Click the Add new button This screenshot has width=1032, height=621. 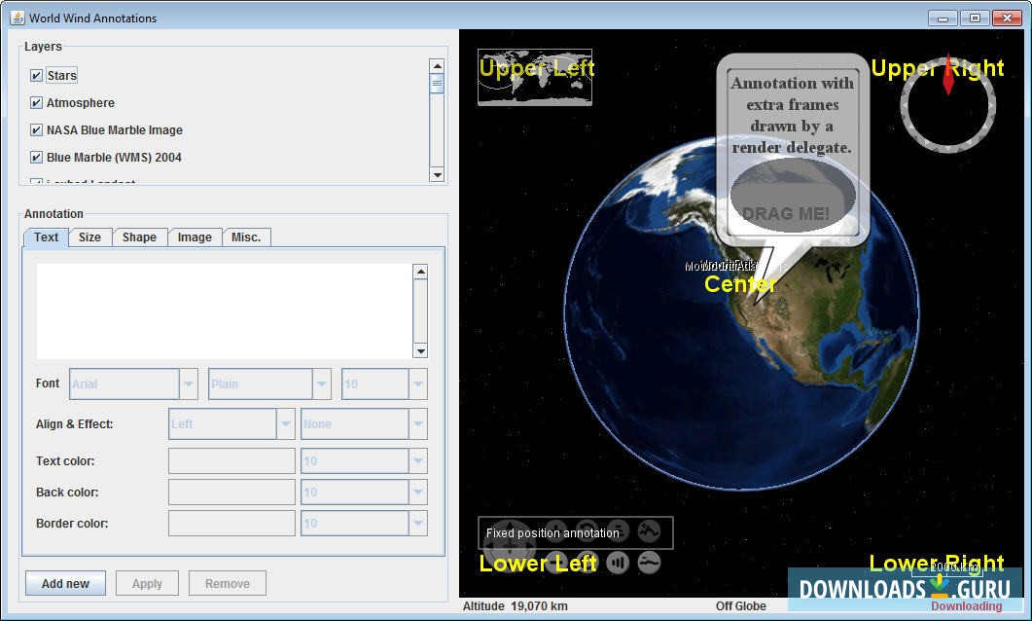[64, 583]
